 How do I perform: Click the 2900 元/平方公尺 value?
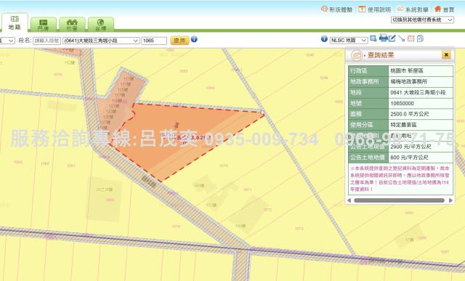click(x=411, y=147)
